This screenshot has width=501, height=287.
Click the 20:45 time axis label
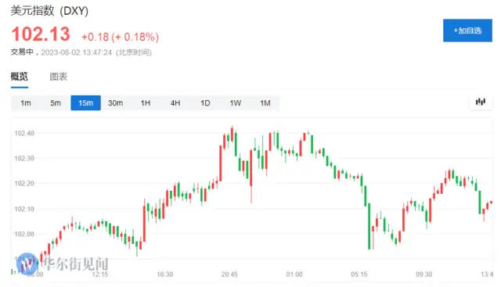229,274
